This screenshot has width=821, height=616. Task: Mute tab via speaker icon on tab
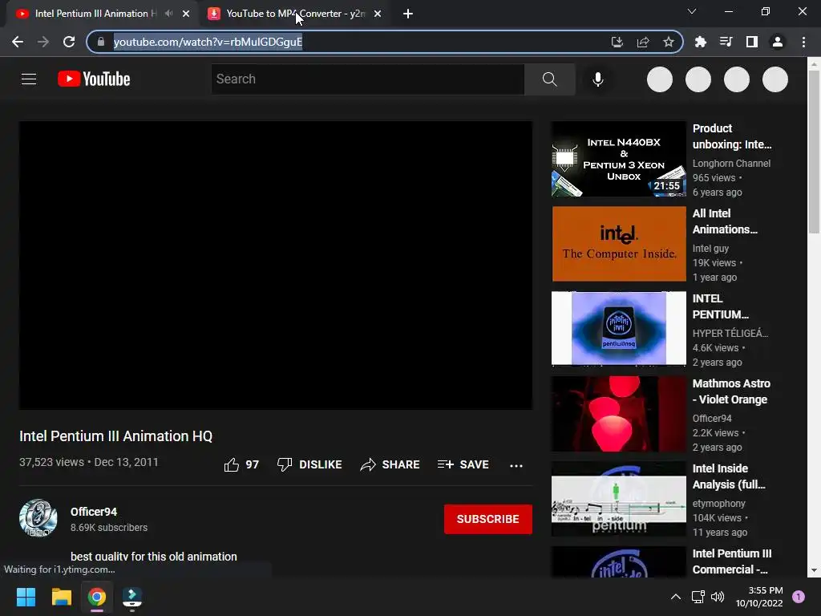click(168, 14)
